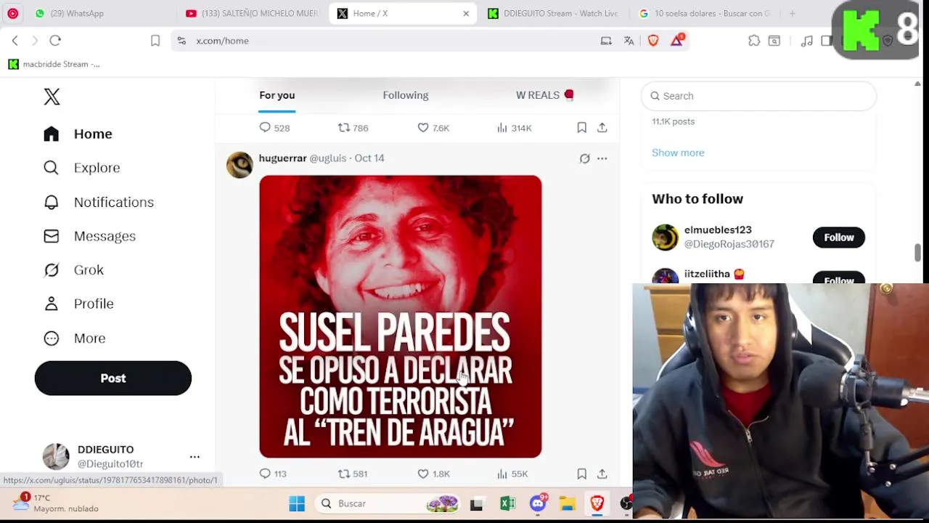Go back in the browser
The image size is (929, 523).
click(15, 41)
